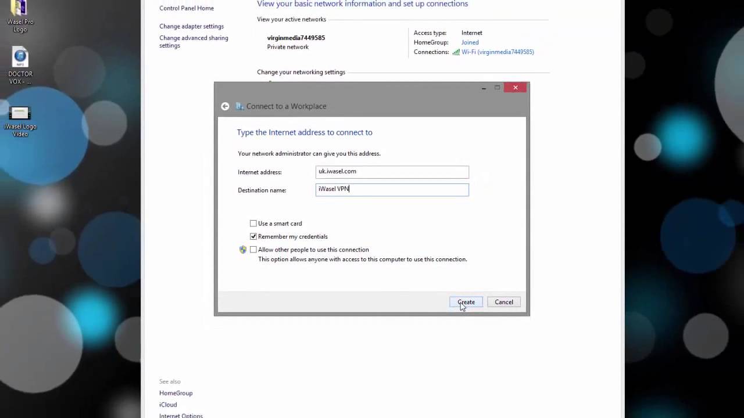Viewport: 744px width, 418px height.
Task: Select the iWasel Logo Video desktop icon
Action: [x=20, y=122]
